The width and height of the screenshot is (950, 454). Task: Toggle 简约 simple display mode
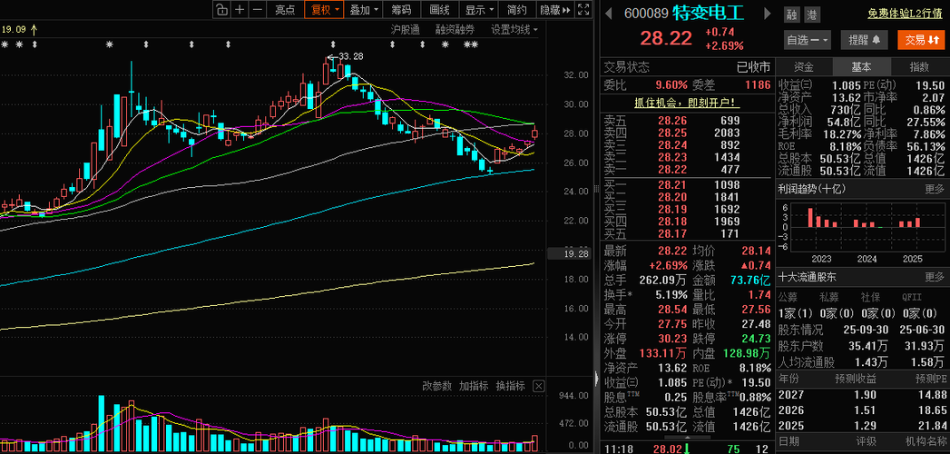pos(517,9)
